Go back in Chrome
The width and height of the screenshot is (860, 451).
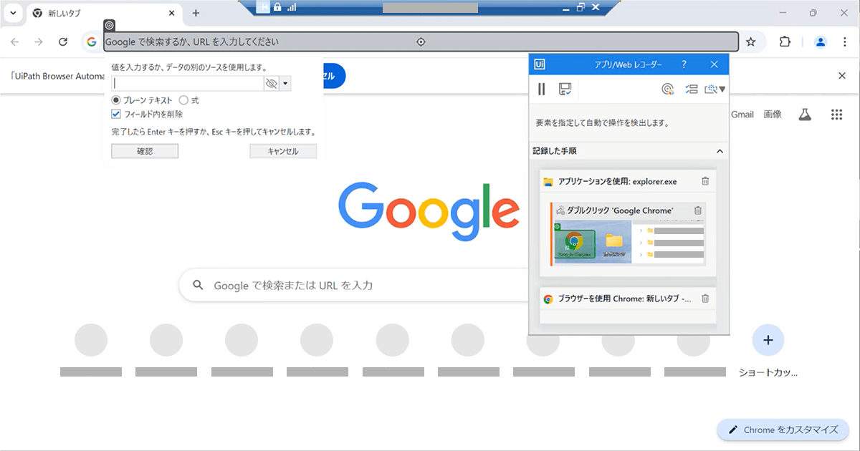coord(15,42)
